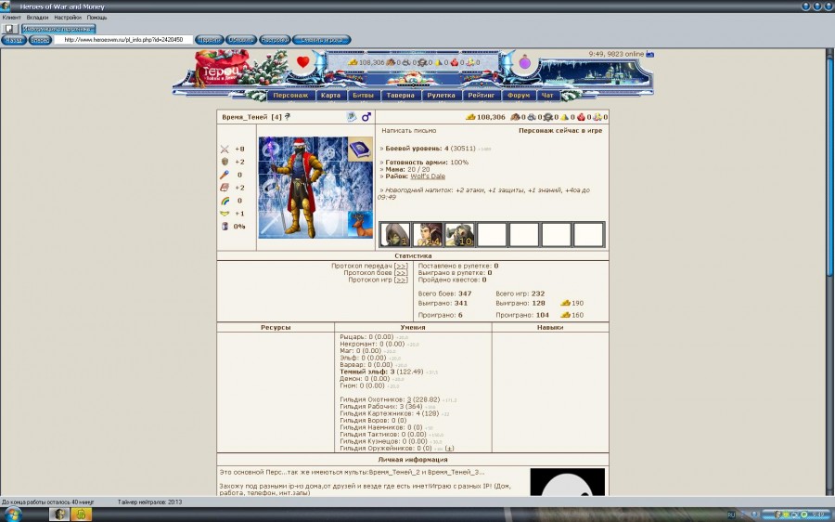This screenshot has width=835, height=522.
Task: Click gold icon next to 190
Action: (x=566, y=303)
